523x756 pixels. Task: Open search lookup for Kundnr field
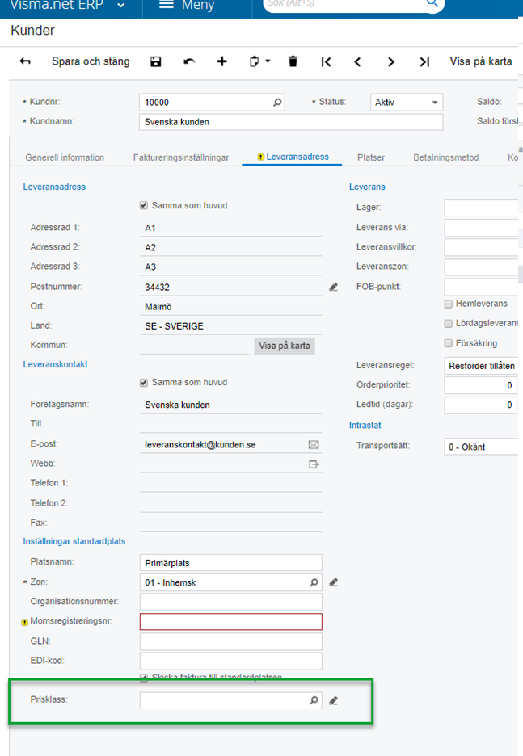(277, 103)
